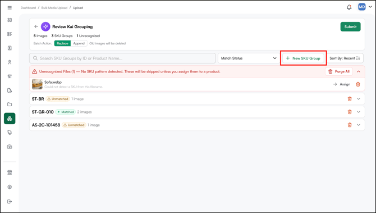Click the Sofa.webp file name
This screenshot has height=213, width=376.
[x=53, y=82]
